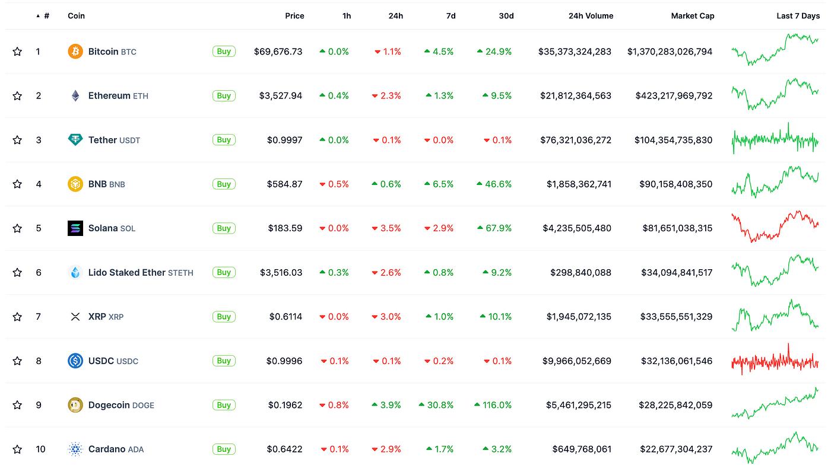Click the Ethereum diamond logo icon
The height and width of the screenshot is (469, 831).
pos(75,95)
